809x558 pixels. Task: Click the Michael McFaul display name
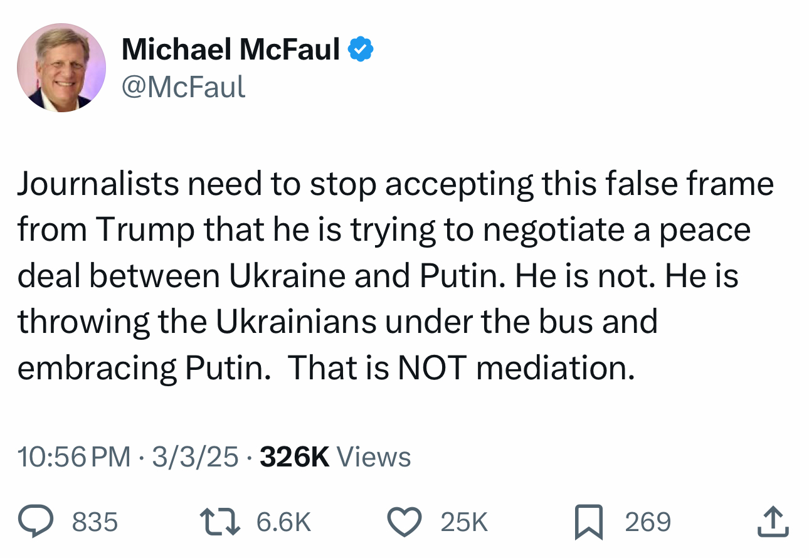coord(230,50)
